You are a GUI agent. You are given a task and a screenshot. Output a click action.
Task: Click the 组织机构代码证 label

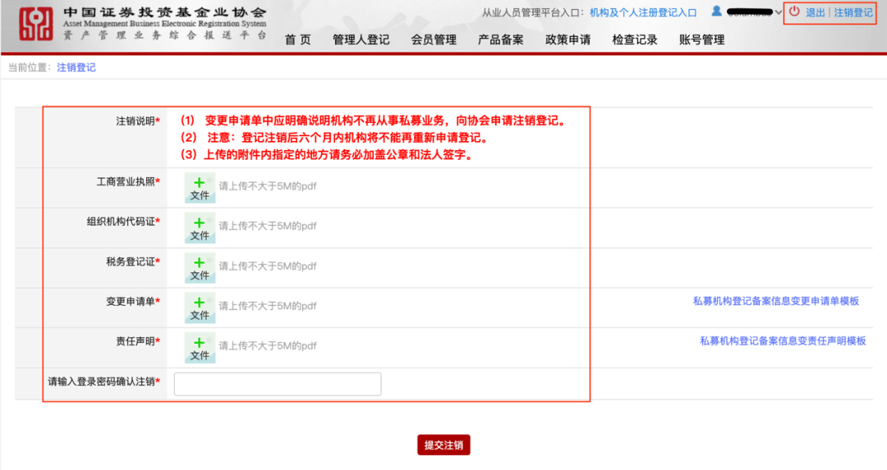tap(123, 221)
